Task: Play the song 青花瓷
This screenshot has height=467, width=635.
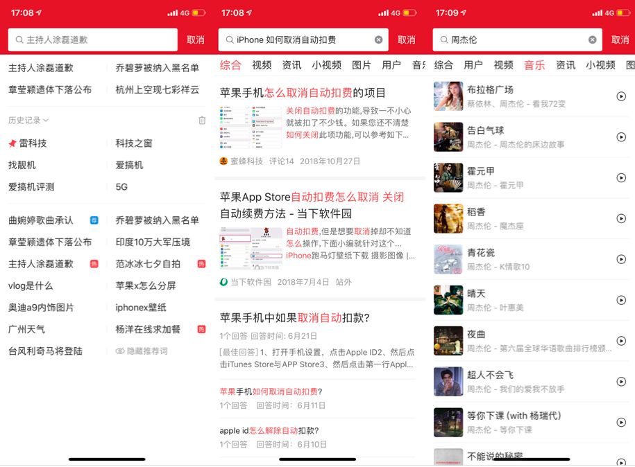Action: point(621,259)
